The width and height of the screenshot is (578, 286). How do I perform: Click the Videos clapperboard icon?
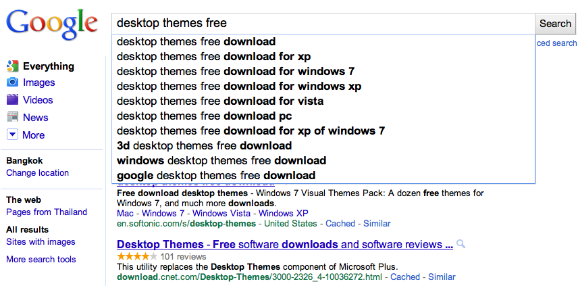13,99
